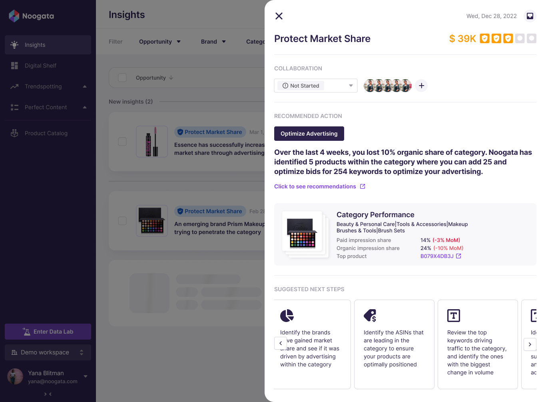Expand the Brand filter dropdown

(213, 42)
